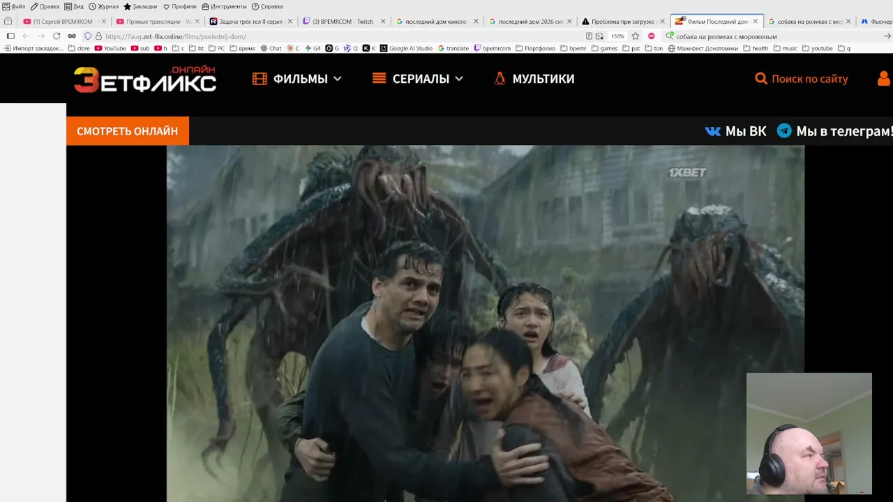893x502 pixels.
Task: Open the Манифест Донатомики bookmark
Action: pos(703,49)
